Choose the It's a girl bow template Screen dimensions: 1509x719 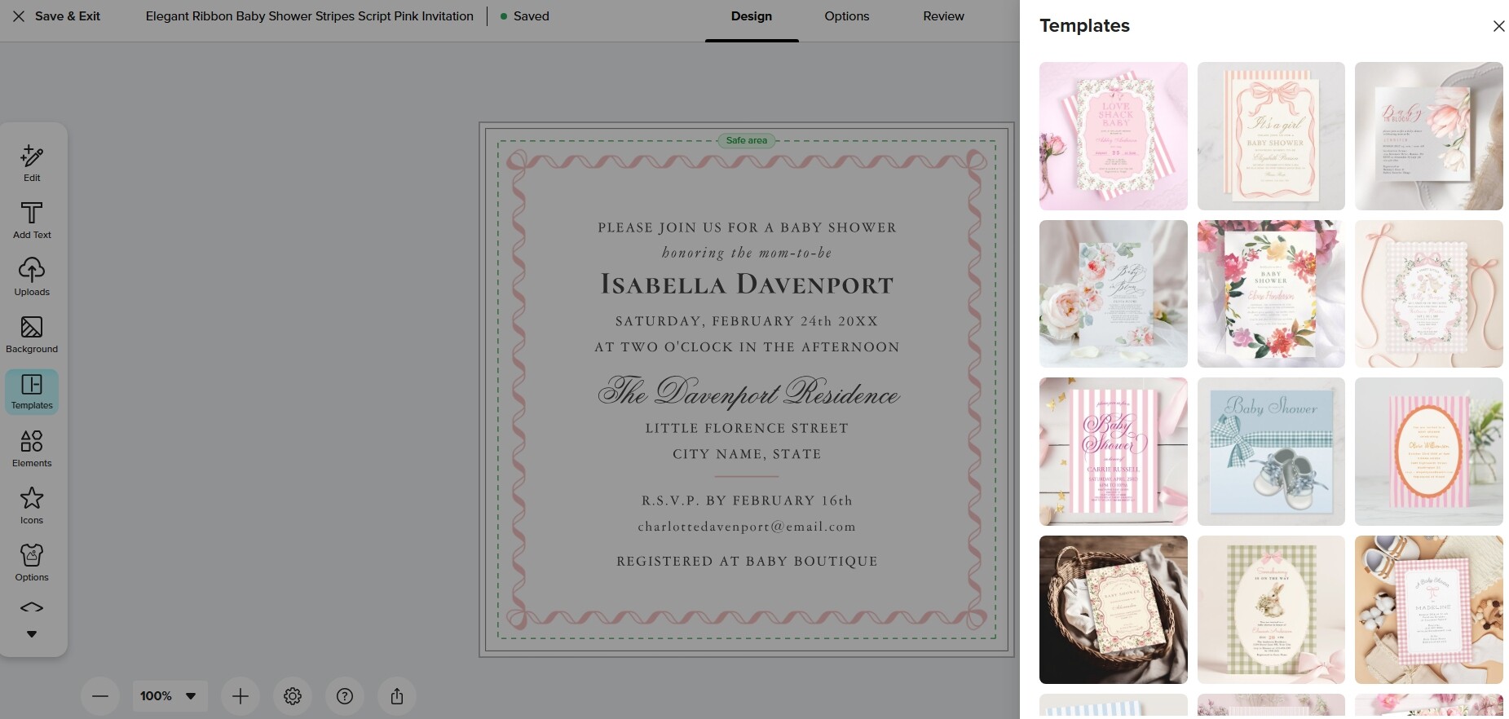(x=1271, y=136)
